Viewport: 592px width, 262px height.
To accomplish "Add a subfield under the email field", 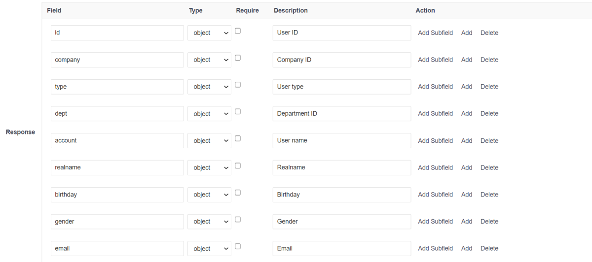I will (435, 249).
